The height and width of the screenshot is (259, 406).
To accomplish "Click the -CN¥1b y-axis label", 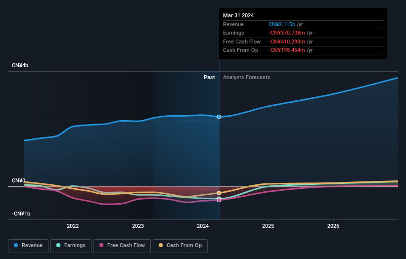I will pos(20,214).
